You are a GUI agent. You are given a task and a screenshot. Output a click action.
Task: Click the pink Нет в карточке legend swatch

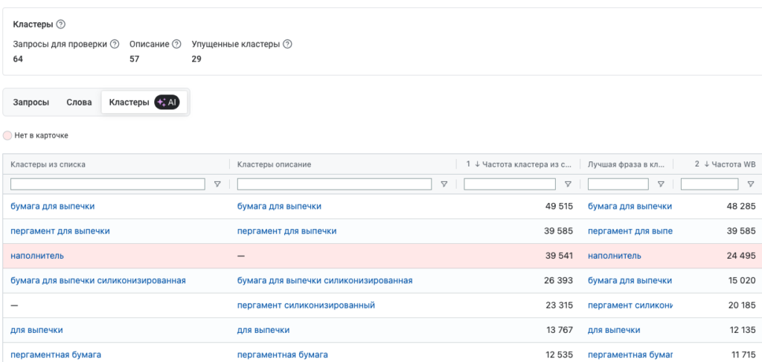click(7, 136)
